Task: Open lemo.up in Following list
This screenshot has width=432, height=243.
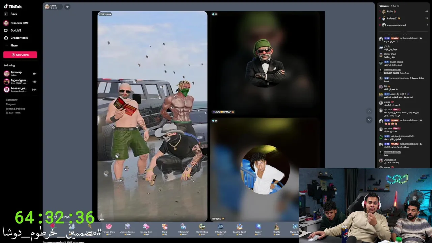Action: tap(20, 73)
